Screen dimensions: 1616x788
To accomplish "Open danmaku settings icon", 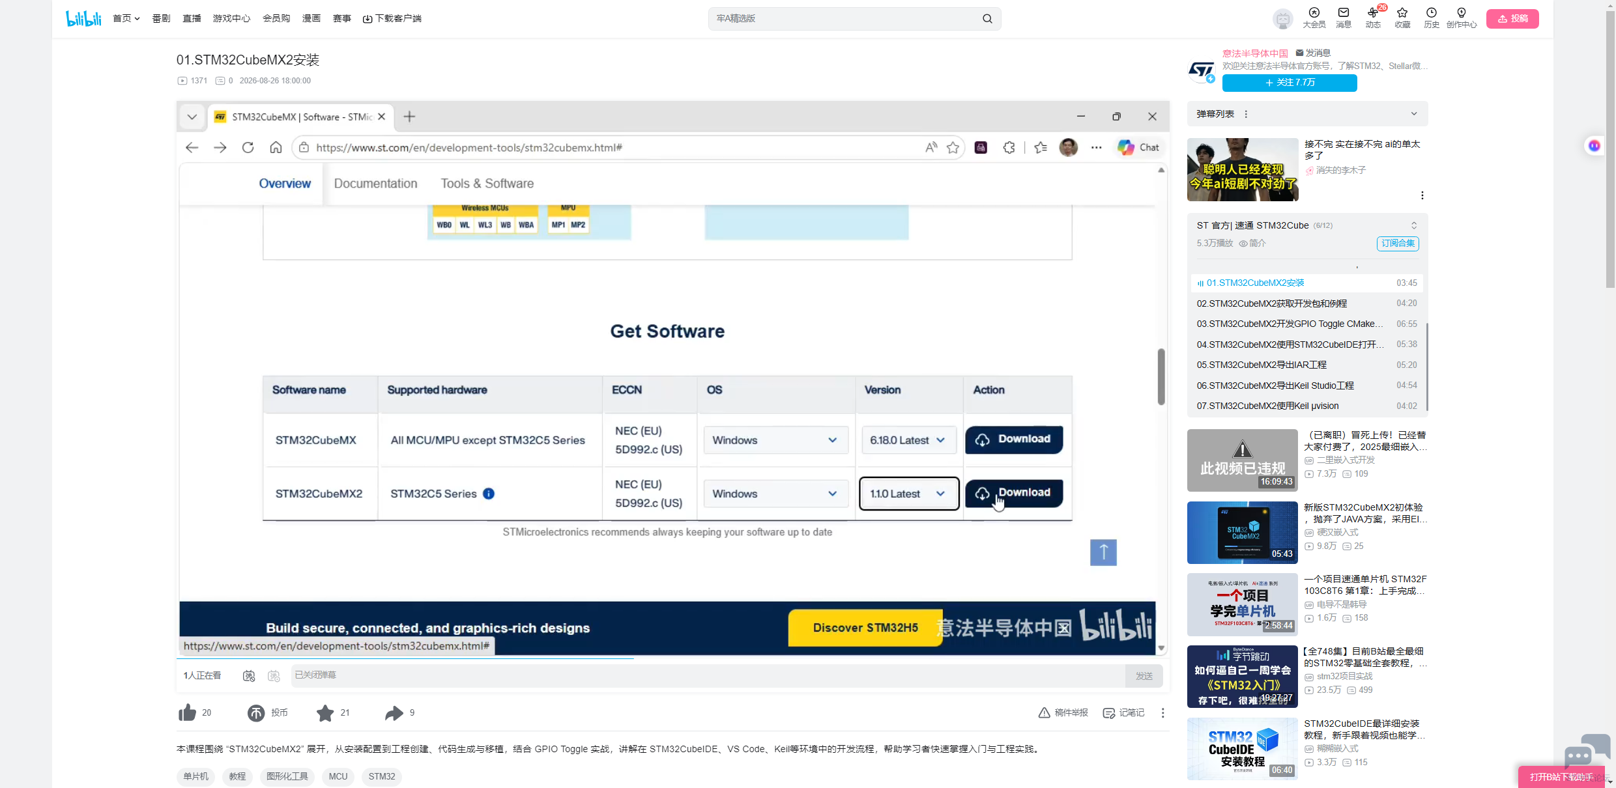I will pos(274,676).
